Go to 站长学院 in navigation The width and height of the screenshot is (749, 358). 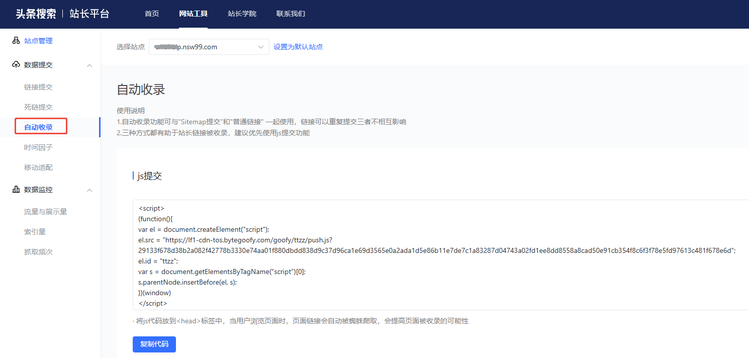coord(242,14)
